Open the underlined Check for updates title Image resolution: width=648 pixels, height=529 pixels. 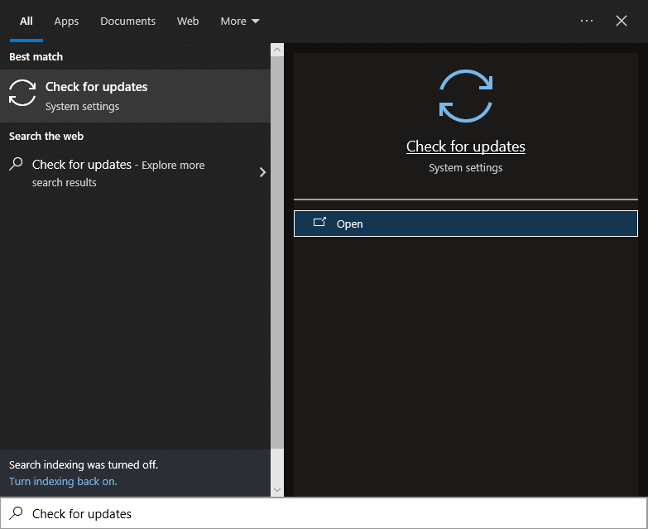pos(465,147)
